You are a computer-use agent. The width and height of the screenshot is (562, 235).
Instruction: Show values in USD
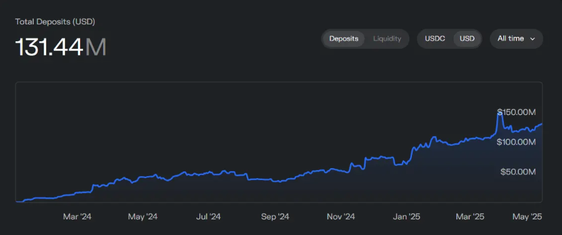[467, 39]
